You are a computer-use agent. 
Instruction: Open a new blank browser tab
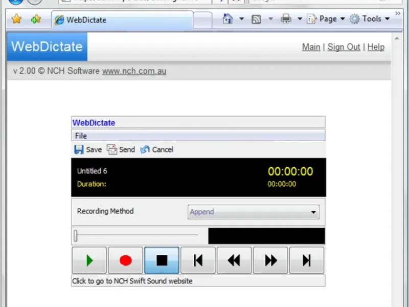202,20
